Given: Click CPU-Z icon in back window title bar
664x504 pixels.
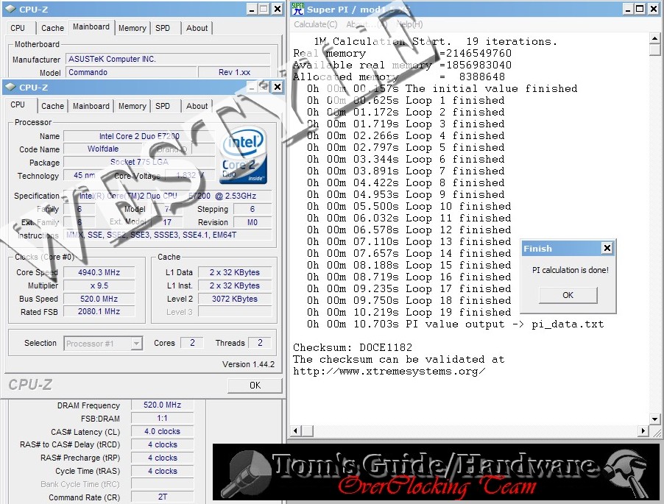Looking at the screenshot, I should (11, 10).
